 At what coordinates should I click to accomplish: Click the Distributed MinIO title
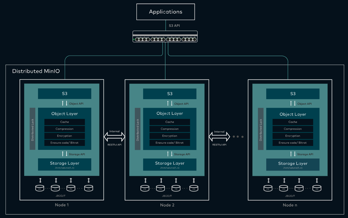(x=36, y=71)
